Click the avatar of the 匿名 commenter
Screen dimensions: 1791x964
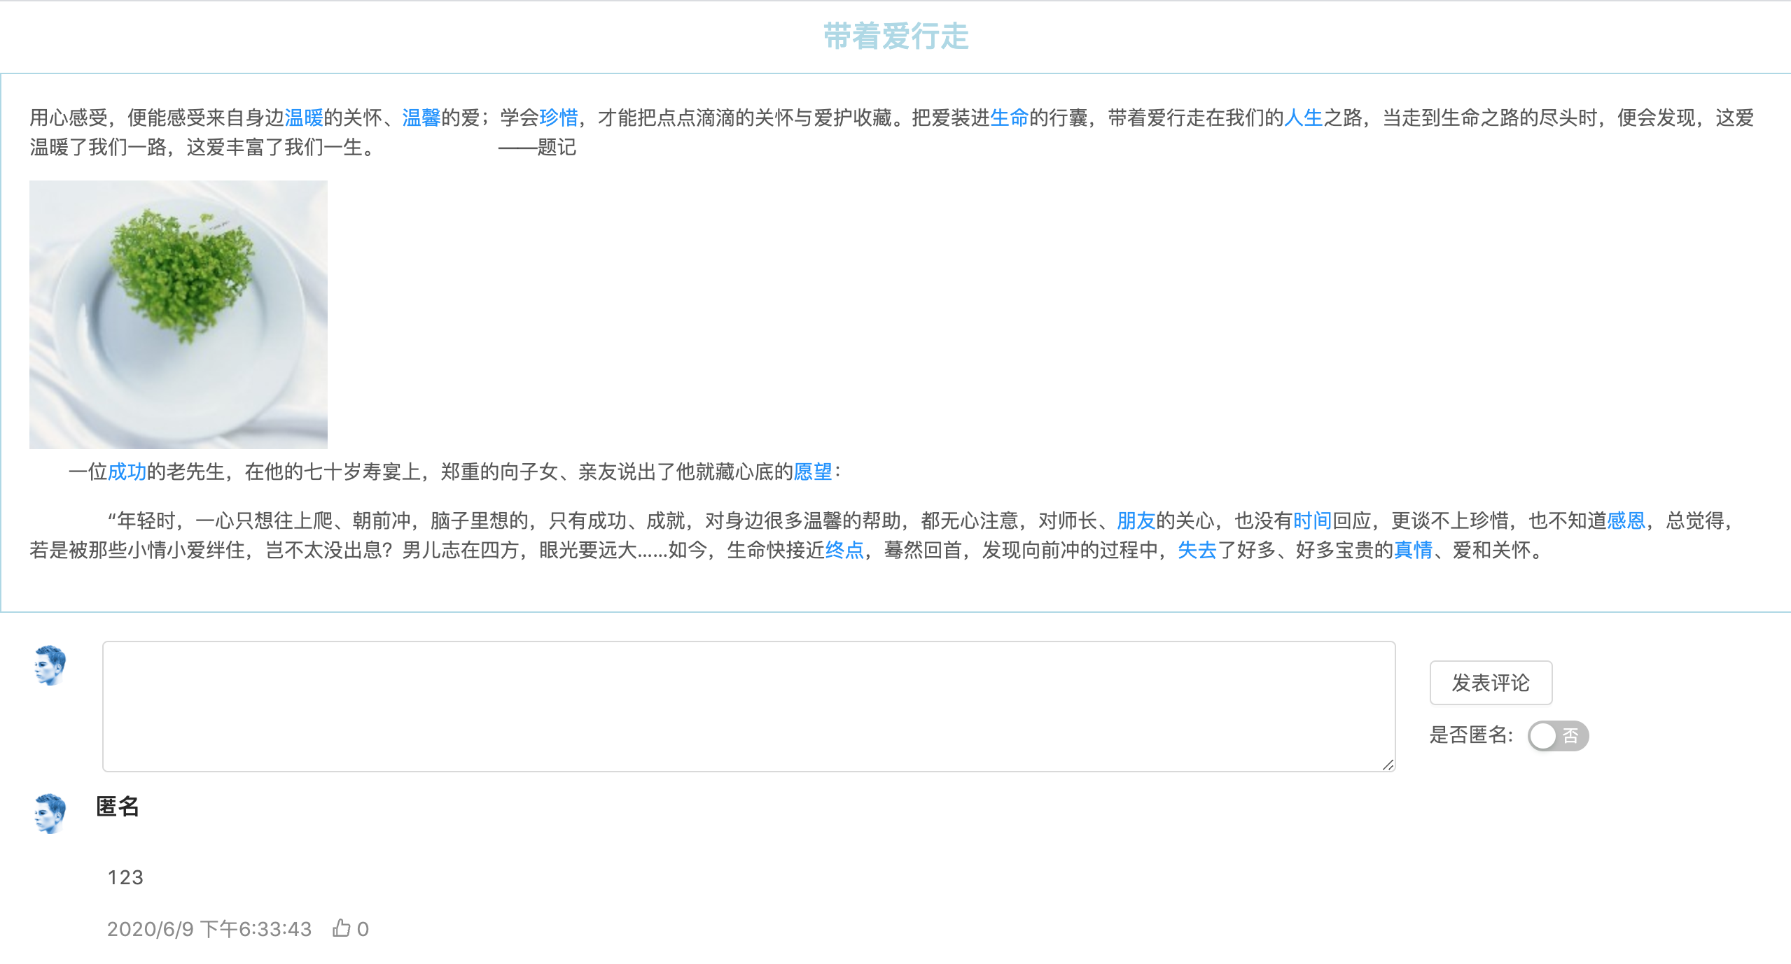tap(50, 814)
